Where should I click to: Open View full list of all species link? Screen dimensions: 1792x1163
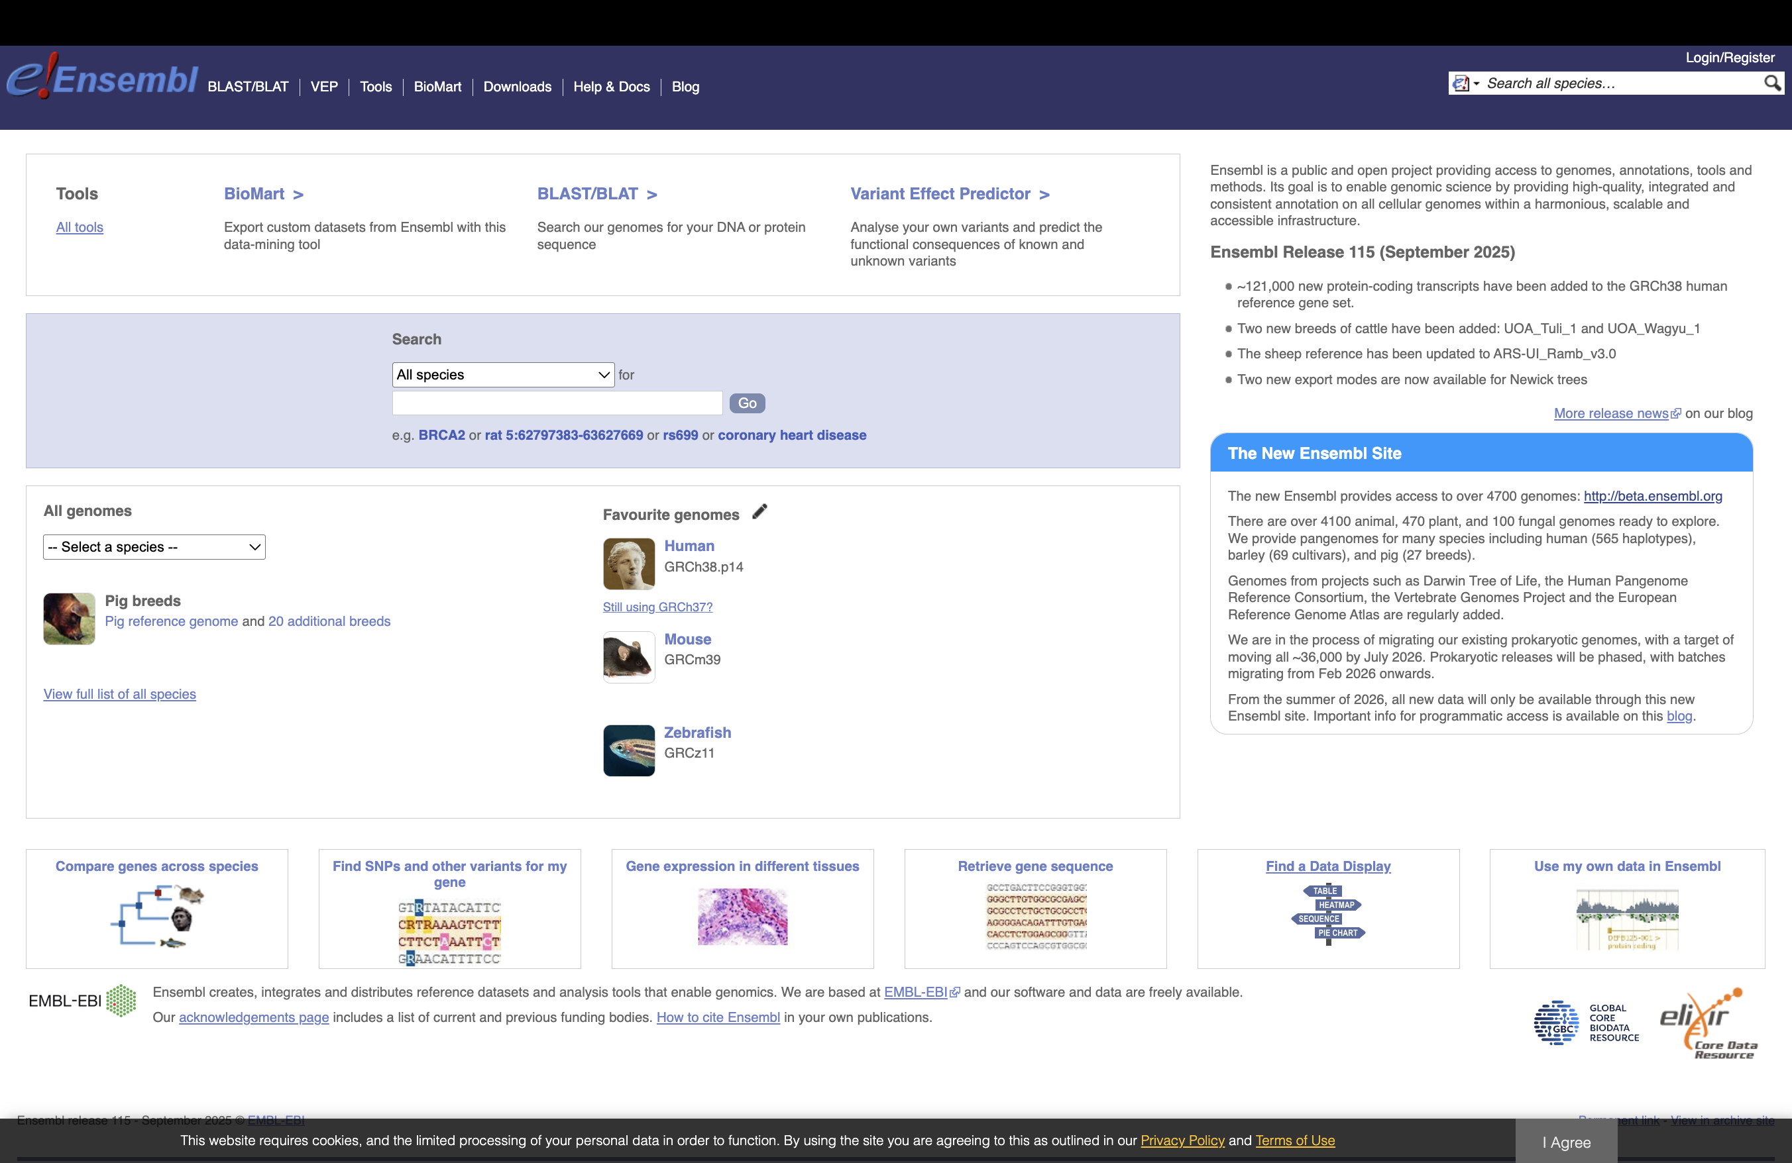click(x=119, y=693)
